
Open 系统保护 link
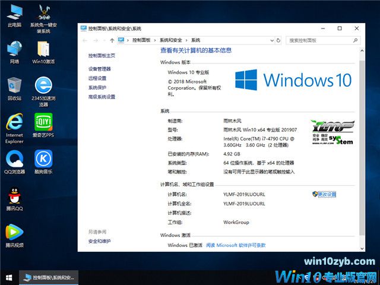tap(97, 87)
